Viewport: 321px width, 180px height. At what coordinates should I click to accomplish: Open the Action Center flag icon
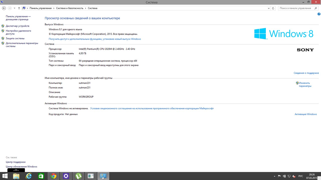[279, 176]
